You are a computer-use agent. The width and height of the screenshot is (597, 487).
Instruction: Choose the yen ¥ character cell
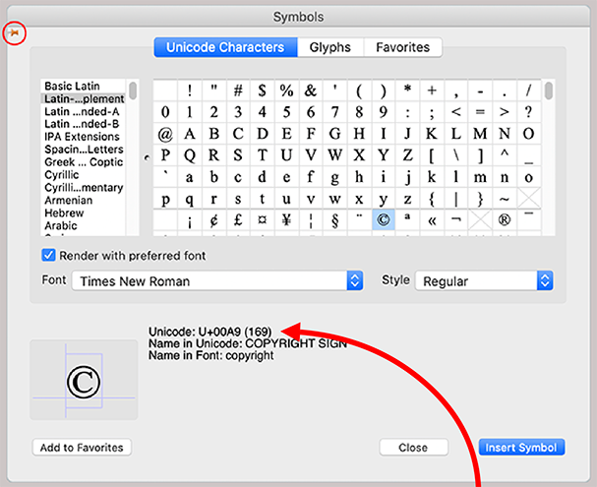point(286,220)
